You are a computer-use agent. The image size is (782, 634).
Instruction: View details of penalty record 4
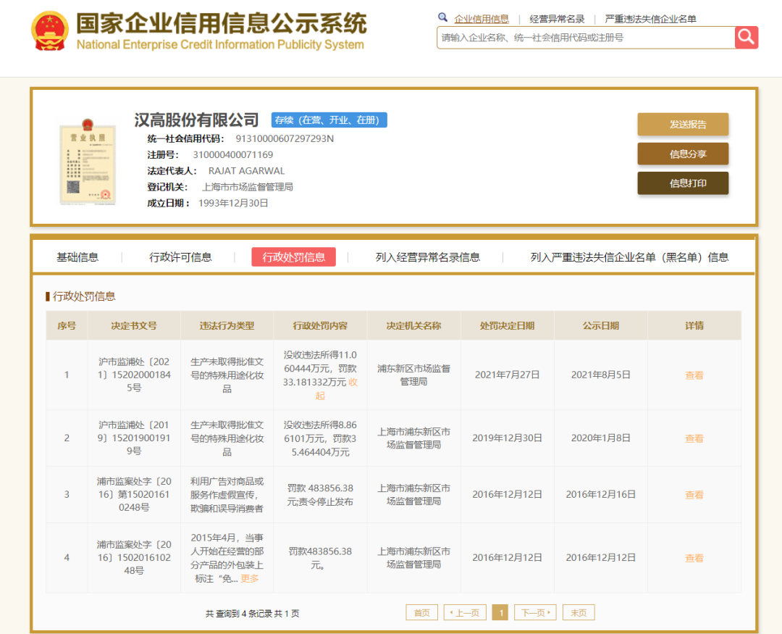pyautogui.click(x=694, y=558)
